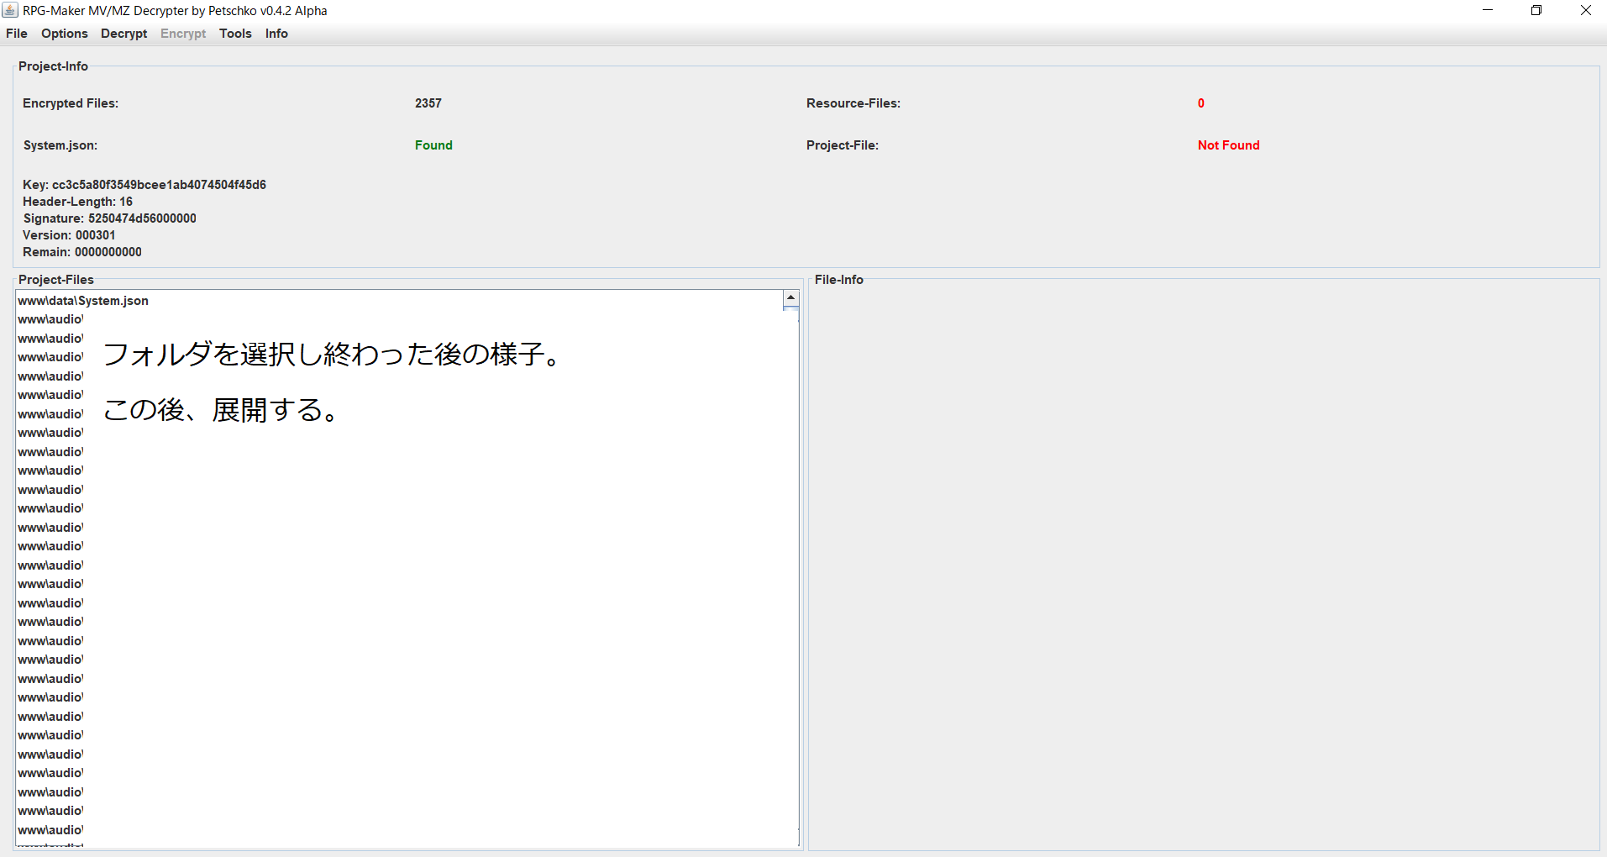Click the System.json status 'Found'
Screen dimensions: 1607x857
tap(433, 145)
